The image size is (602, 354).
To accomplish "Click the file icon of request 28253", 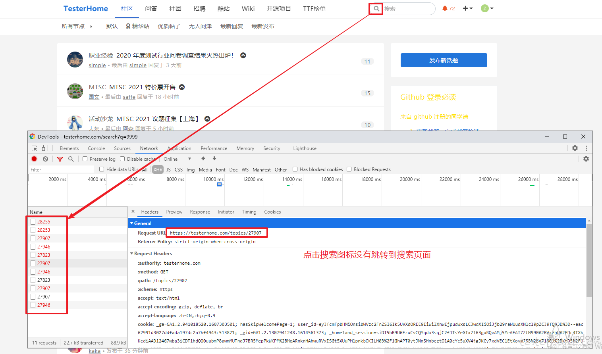I will [33, 230].
